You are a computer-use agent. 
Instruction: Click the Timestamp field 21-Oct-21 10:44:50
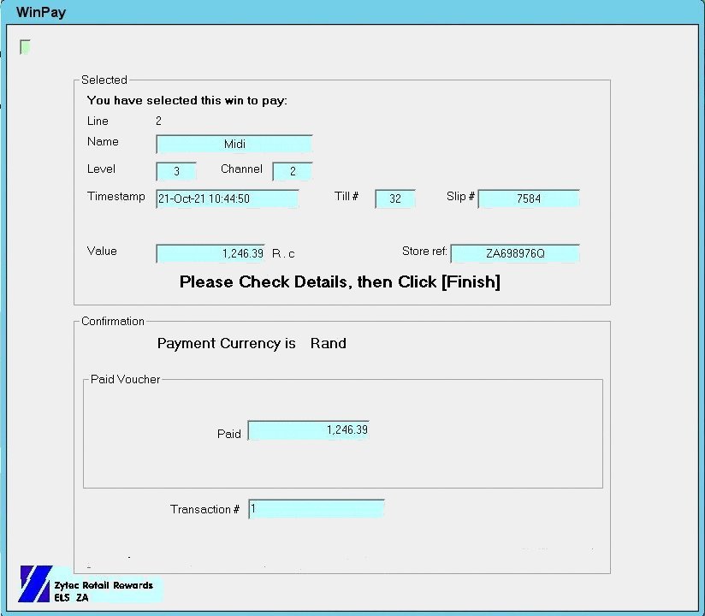click(227, 198)
